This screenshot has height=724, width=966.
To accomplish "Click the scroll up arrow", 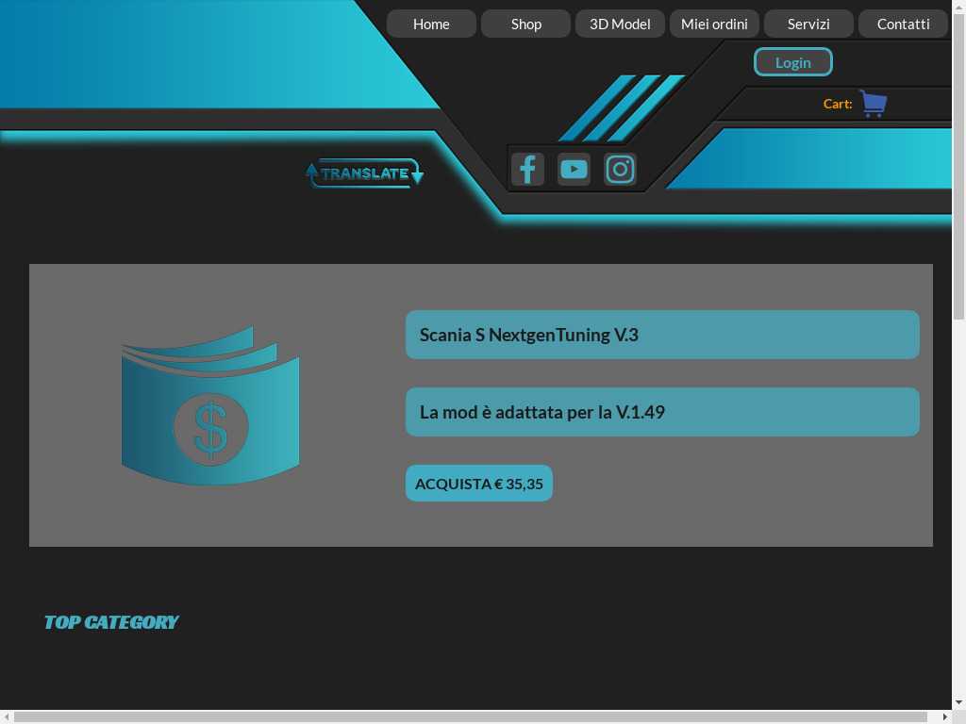I will [x=958, y=6].
